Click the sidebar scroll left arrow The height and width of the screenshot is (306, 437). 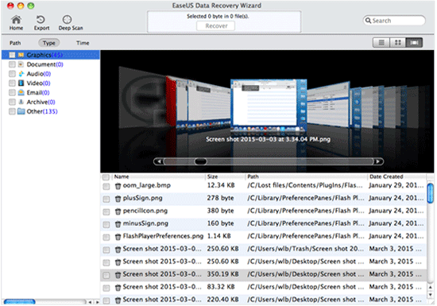[90, 302]
